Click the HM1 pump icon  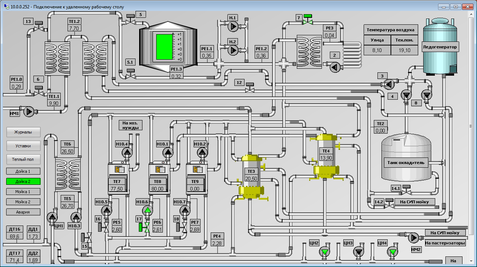[29, 112]
